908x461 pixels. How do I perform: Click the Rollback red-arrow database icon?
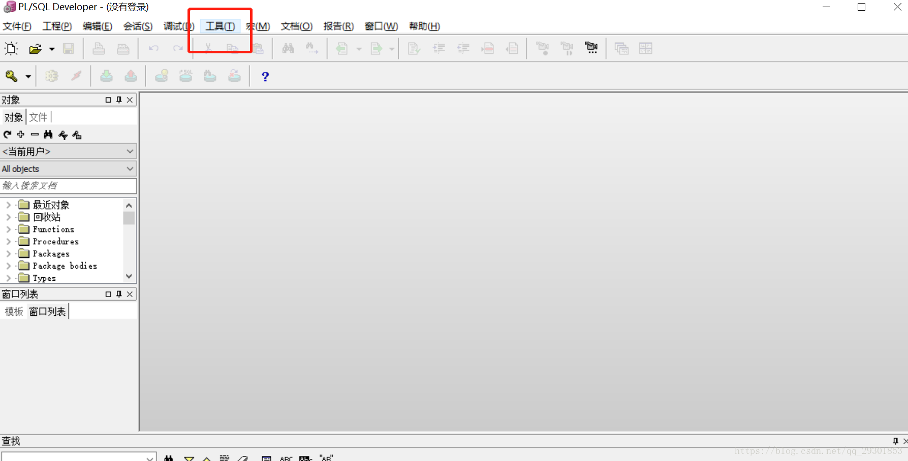coord(131,76)
